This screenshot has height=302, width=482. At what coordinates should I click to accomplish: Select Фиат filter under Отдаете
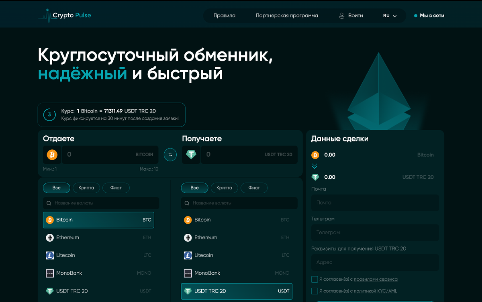point(116,188)
